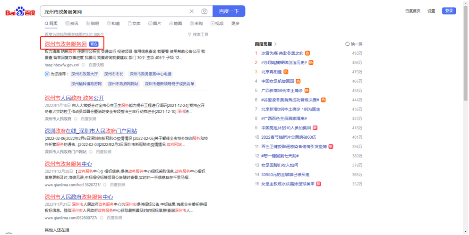Switch to the 图片 tab
This screenshot has height=235, width=469.
point(154,23)
